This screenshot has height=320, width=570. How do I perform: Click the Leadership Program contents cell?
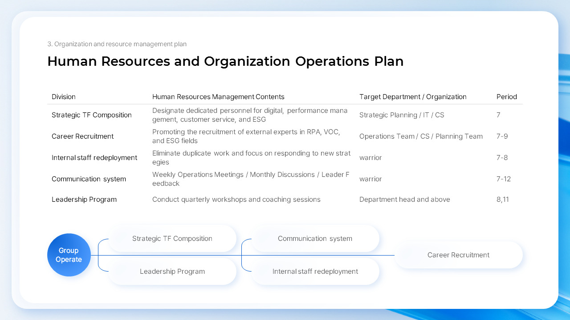[x=236, y=199]
